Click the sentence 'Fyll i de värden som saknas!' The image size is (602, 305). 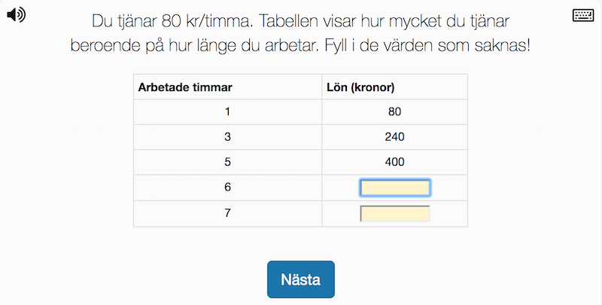click(427, 46)
